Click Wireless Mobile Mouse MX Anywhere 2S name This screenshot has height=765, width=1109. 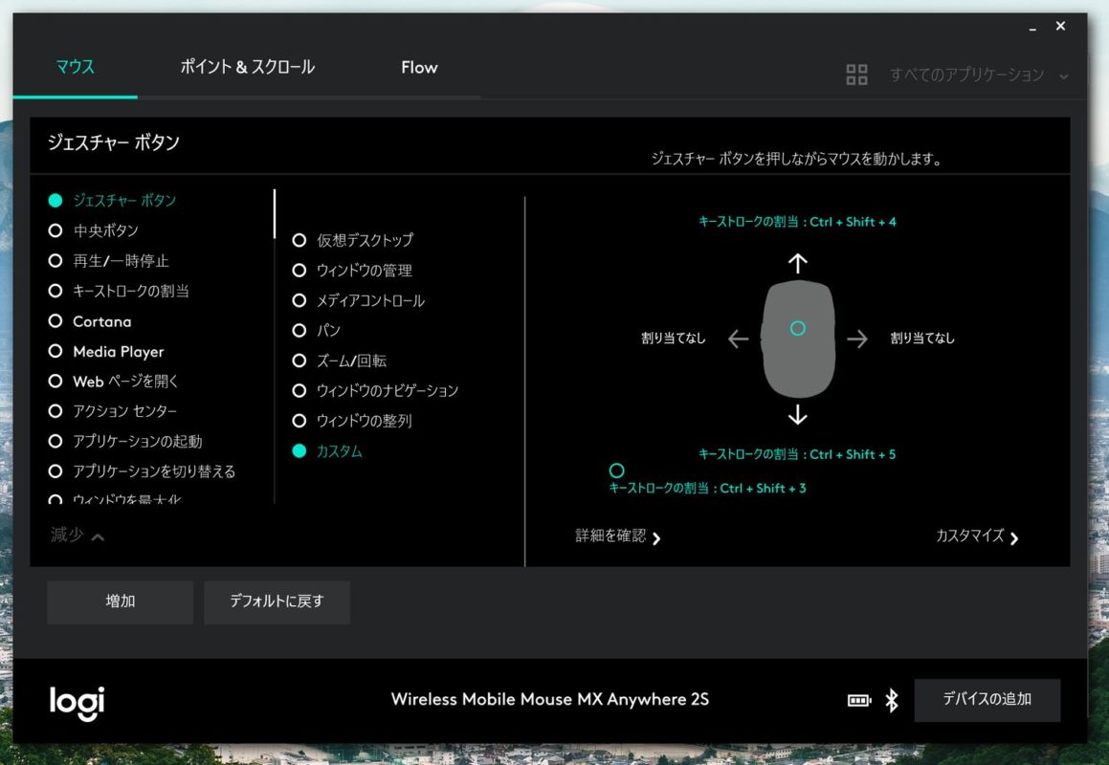550,700
